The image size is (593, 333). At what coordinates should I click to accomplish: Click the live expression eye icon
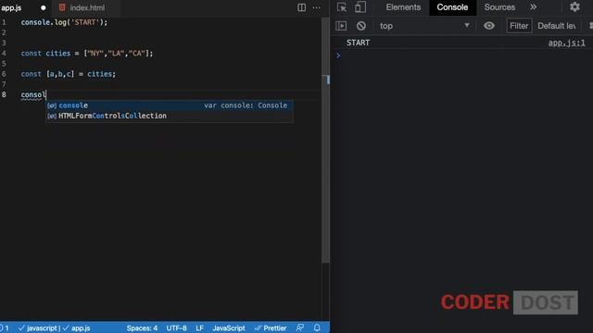[489, 26]
